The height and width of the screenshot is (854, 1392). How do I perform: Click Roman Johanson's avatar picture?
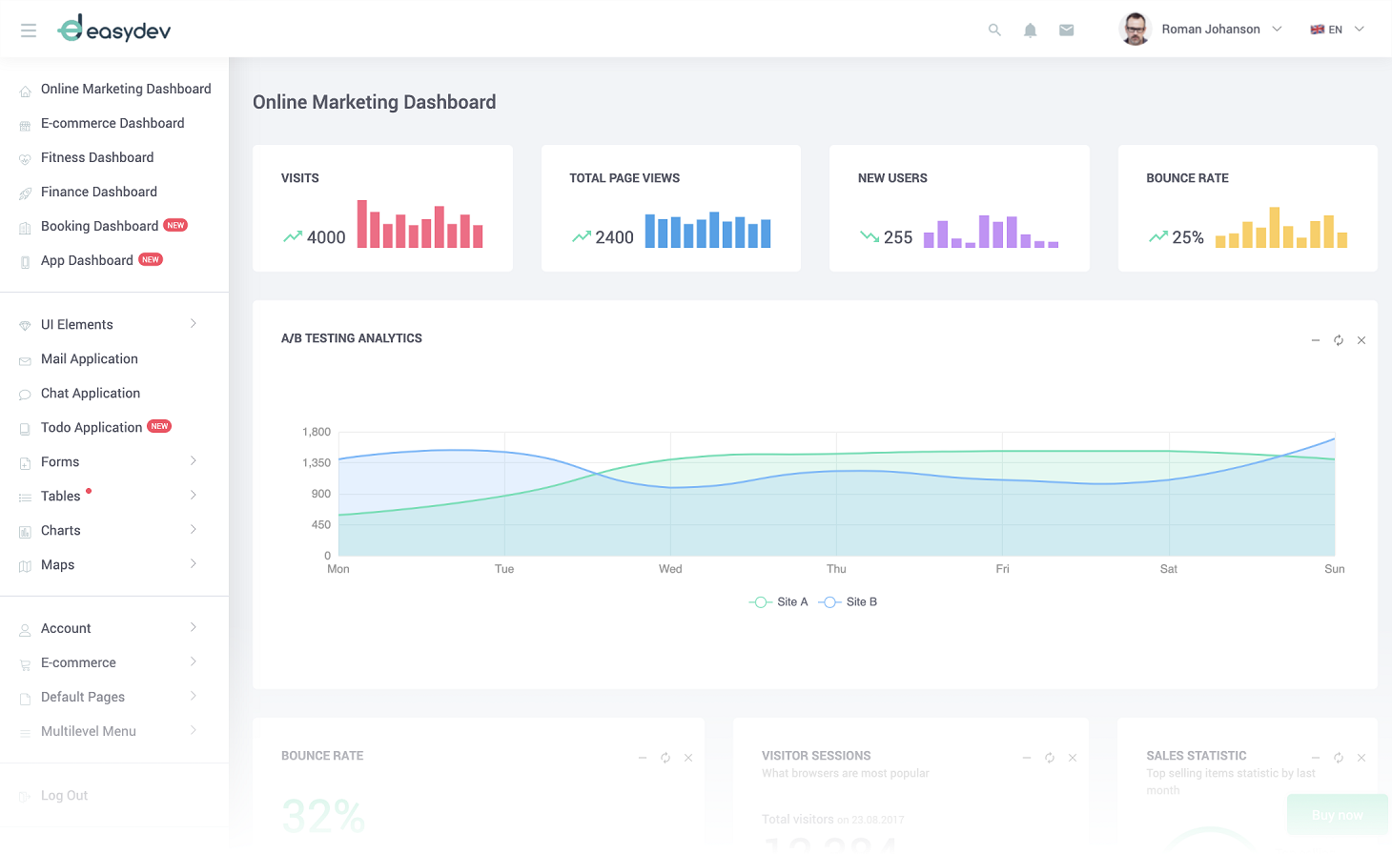1135,30
